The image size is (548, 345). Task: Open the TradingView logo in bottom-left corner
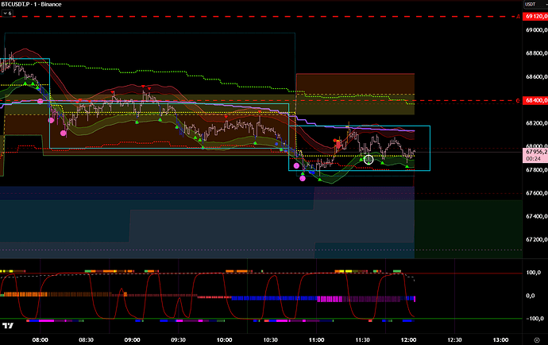tap(9, 325)
